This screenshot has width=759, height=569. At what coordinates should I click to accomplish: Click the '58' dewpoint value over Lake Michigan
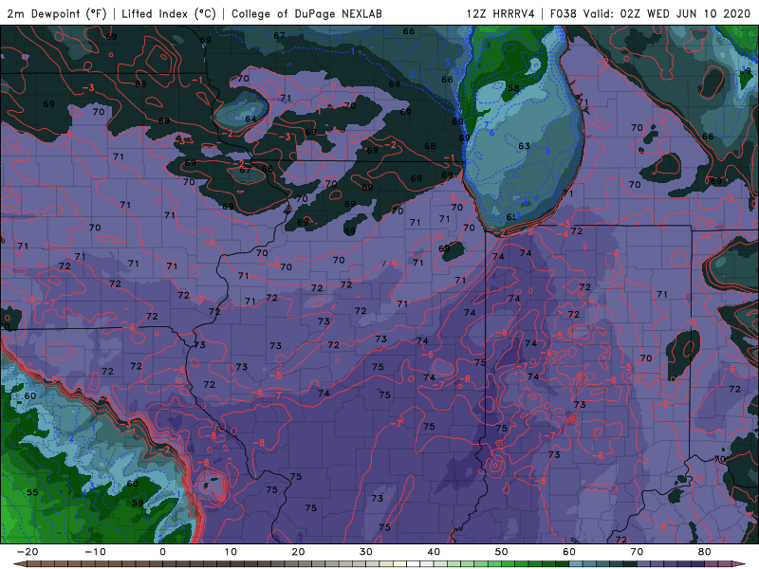pos(513,88)
